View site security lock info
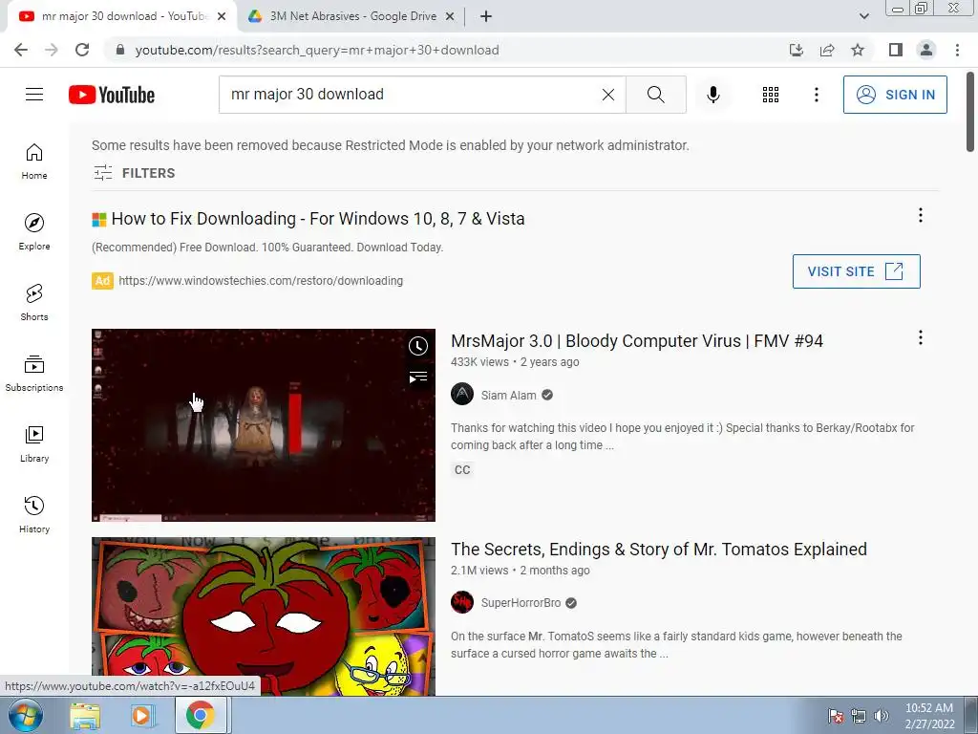 coord(120,50)
